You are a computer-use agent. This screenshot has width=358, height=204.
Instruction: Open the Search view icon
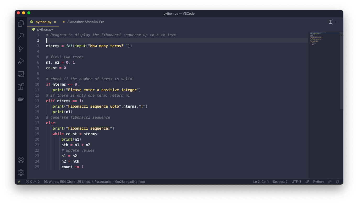[21, 36]
